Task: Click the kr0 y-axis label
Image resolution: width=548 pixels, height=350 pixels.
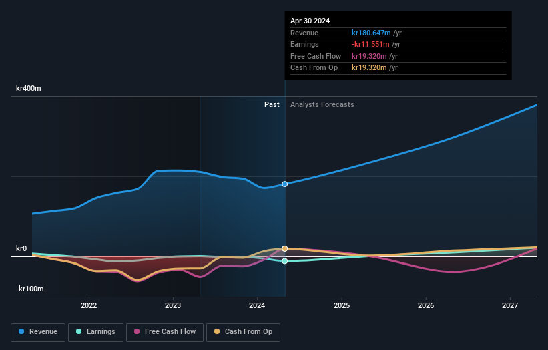Action: point(21,248)
